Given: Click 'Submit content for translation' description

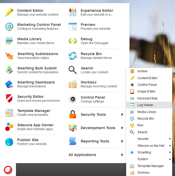Looking at the screenshot, I should [x=38, y=72].
